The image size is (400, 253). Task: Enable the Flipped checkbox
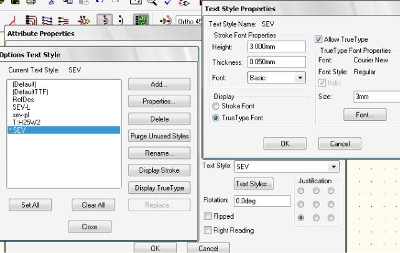click(207, 216)
